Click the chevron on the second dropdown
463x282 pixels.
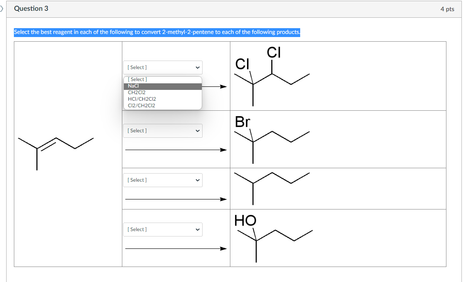click(197, 130)
